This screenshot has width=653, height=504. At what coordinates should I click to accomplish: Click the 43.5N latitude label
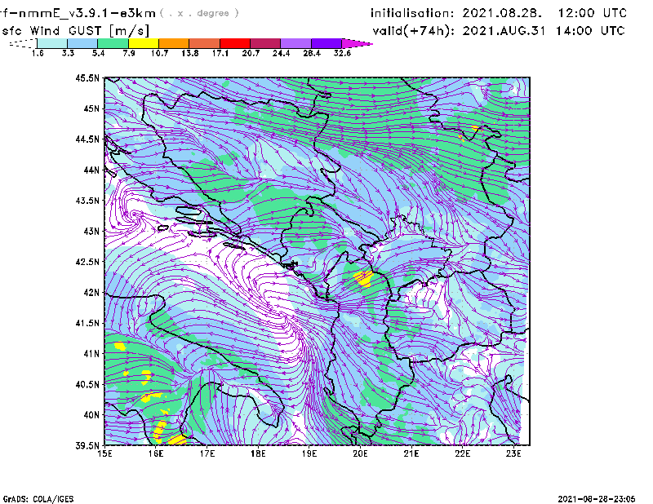[x=87, y=201]
